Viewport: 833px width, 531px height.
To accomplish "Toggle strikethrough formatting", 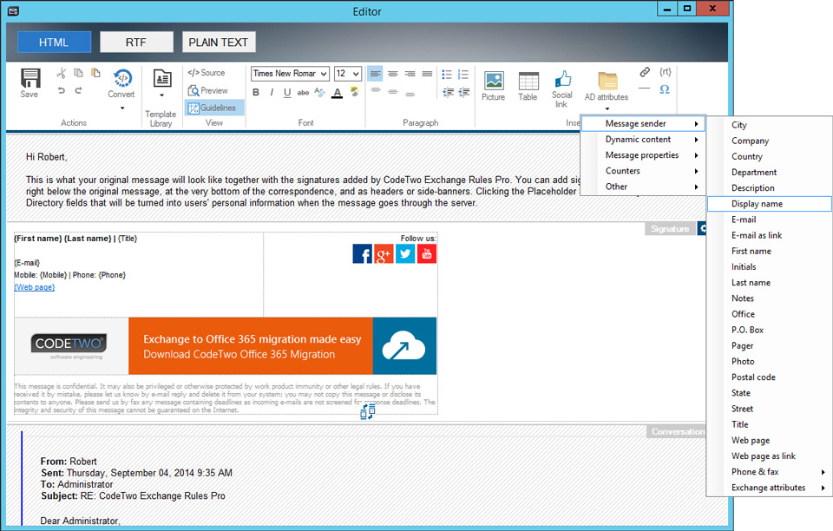I will coord(304,92).
